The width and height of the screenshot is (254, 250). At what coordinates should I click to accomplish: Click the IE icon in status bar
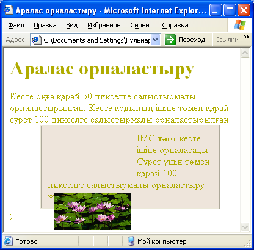click(9, 241)
